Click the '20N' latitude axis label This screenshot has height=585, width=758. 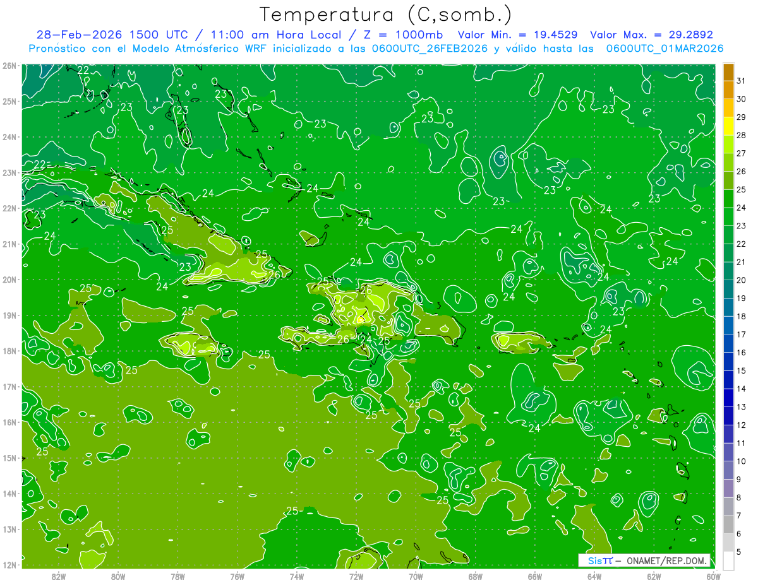coord(9,280)
